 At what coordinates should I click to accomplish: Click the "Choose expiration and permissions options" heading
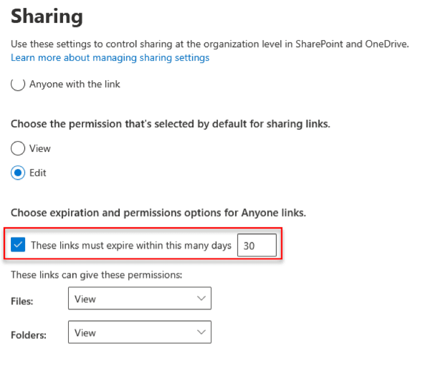click(158, 213)
